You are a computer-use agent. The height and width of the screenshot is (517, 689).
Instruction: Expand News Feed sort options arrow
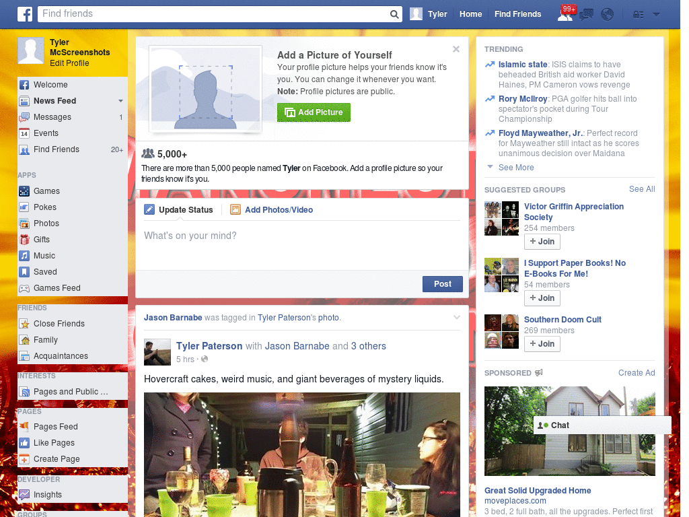pyautogui.click(x=120, y=101)
